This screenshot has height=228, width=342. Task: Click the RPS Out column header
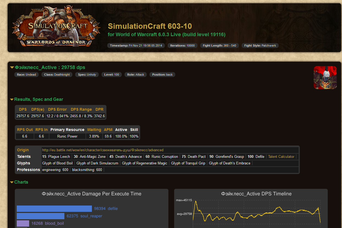click(x=25, y=130)
